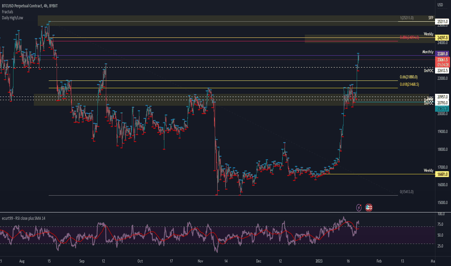This screenshot has height=266, width=451.
Task: Click the Dec date on time axis
Action: coord(258,261)
